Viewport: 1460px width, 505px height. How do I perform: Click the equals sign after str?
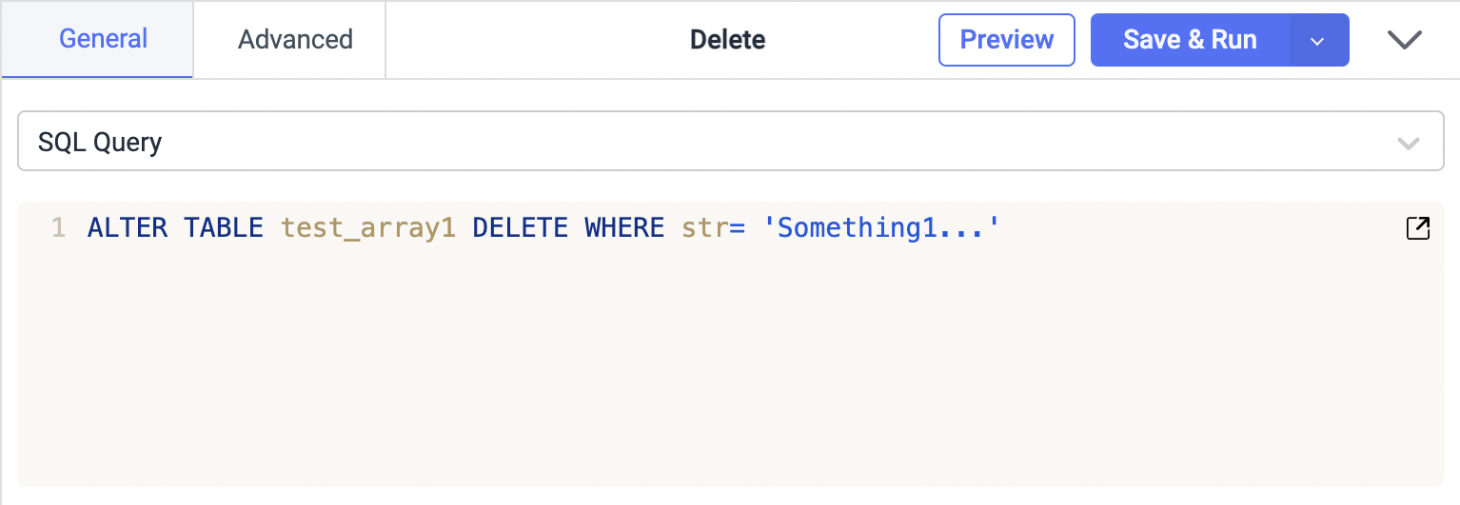coord(738,228)
